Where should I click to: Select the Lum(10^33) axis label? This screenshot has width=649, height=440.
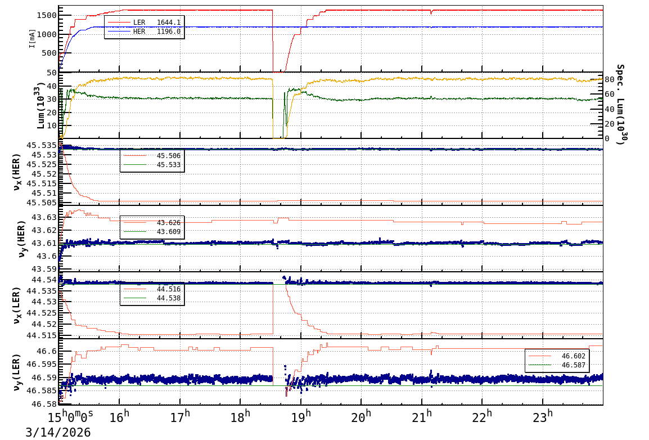pyautogui.click(x=40, y=106)
